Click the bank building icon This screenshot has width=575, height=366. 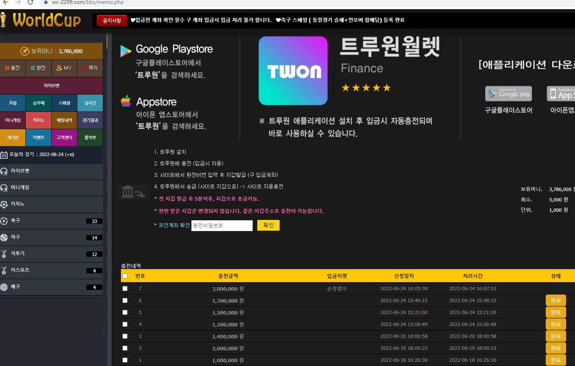coord(133,191)
